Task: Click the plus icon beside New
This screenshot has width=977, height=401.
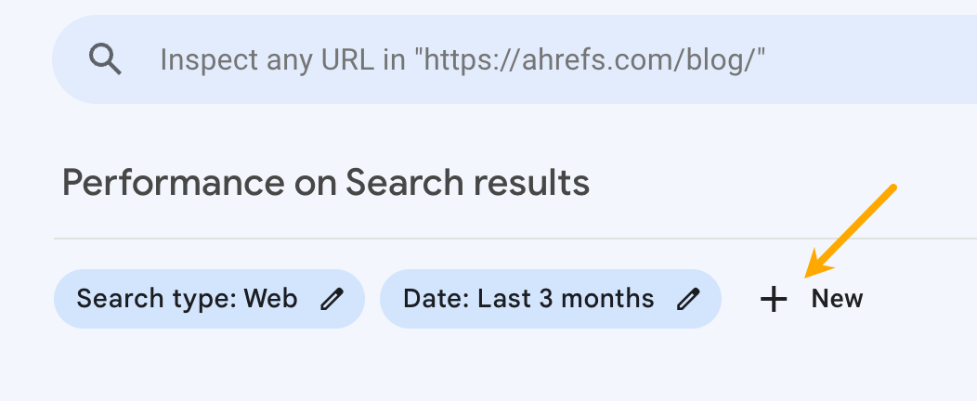Action: (774, 300)
